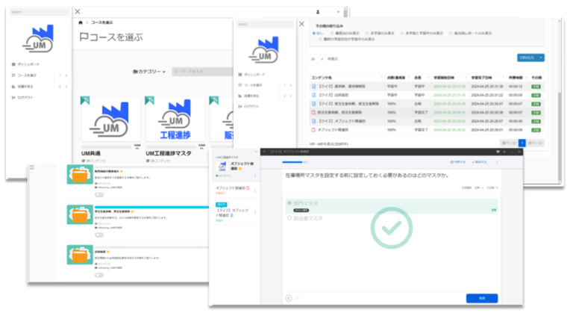Toggle the switch under the 受注生産依頼、受注生産解除 item

(99, 235)
